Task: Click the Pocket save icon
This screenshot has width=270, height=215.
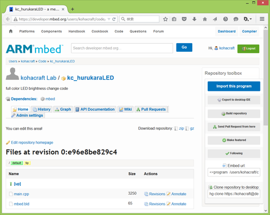Action: click(x=184, y=19)
